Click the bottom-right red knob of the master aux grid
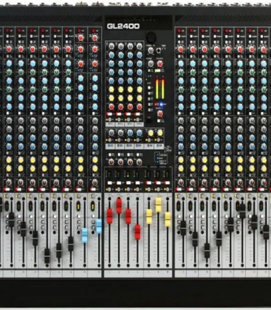 (140, 106)
